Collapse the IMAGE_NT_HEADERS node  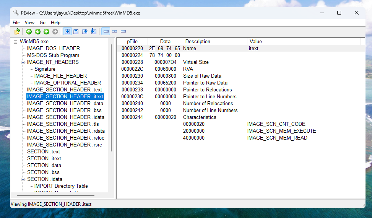point(23,62)
